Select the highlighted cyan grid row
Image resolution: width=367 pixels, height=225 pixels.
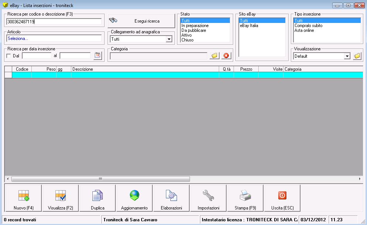click(x=187, y=75)
